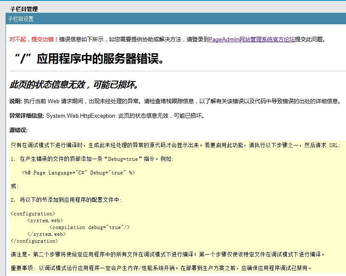
Task: Click the 子栏目管理 page title
Action: pos(24,9)
